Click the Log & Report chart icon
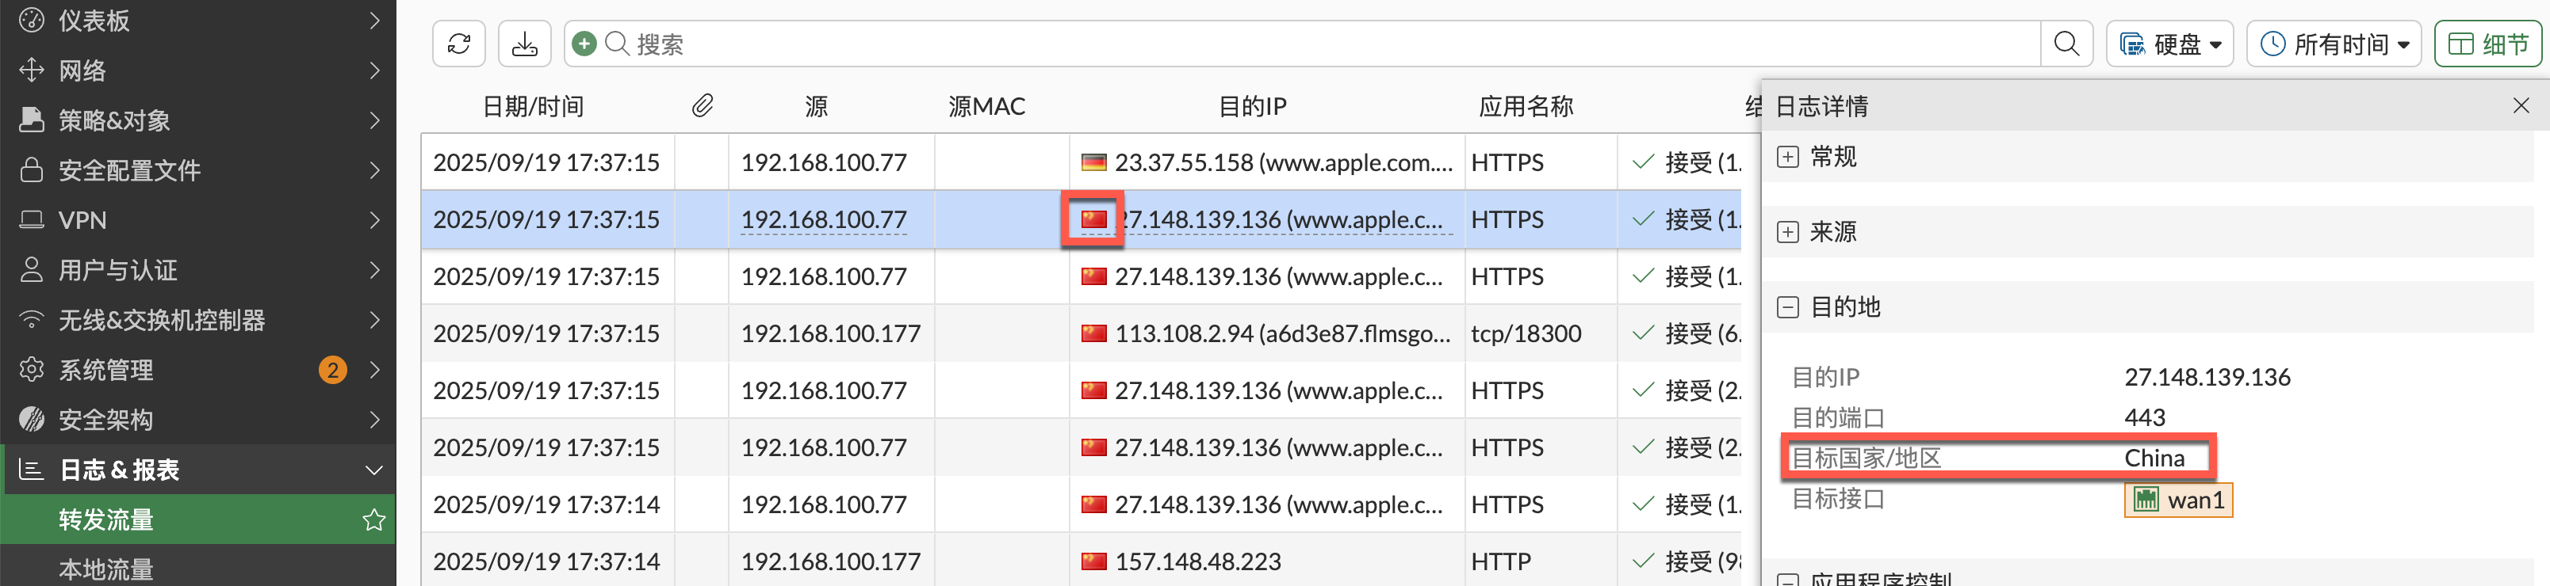2550x586 pixels. point(32,470)
